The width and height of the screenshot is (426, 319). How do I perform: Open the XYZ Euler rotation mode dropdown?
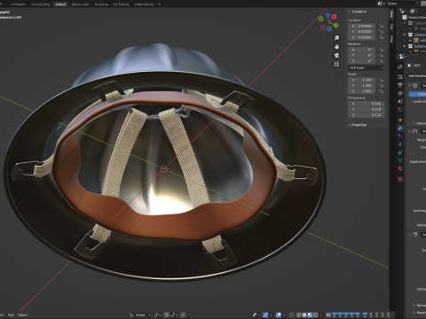[x=367, y=68]
